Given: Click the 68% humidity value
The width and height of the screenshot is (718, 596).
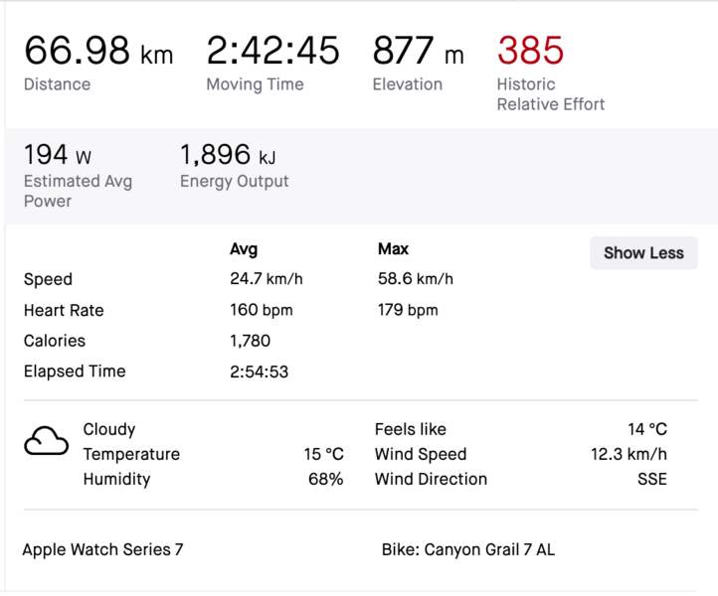Looking at the screenshot, I should click(x=325, y=479).
